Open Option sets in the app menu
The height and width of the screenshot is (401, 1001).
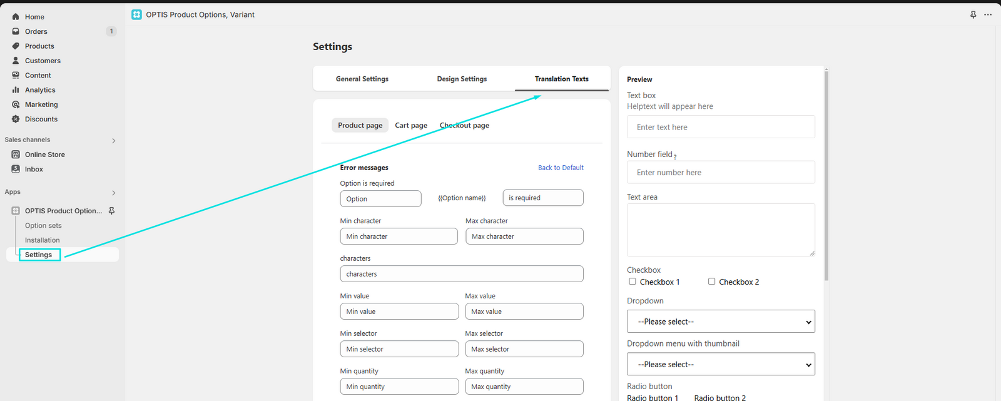click(43, 225)
